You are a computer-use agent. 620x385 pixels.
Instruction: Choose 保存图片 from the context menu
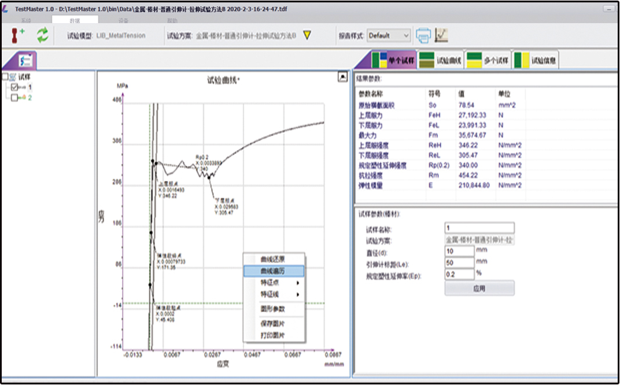pos(274,324)
